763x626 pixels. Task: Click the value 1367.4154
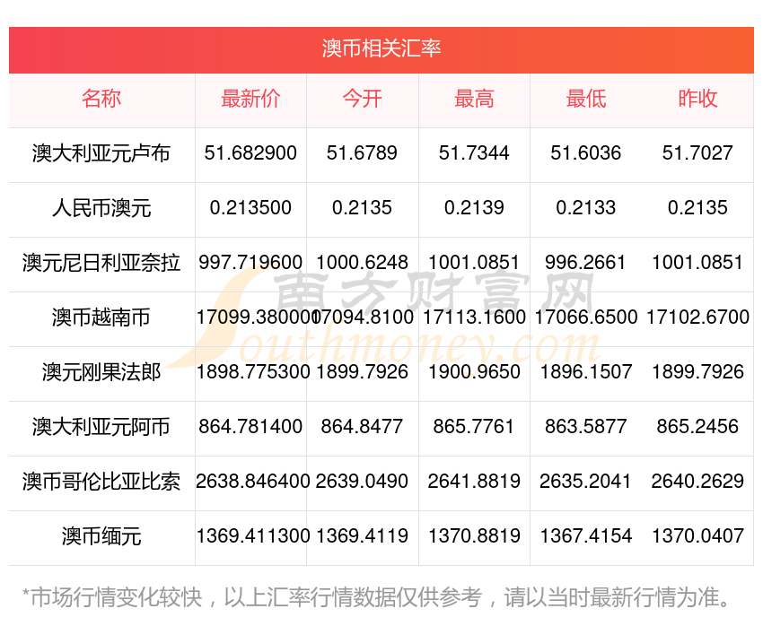(586, 536)
